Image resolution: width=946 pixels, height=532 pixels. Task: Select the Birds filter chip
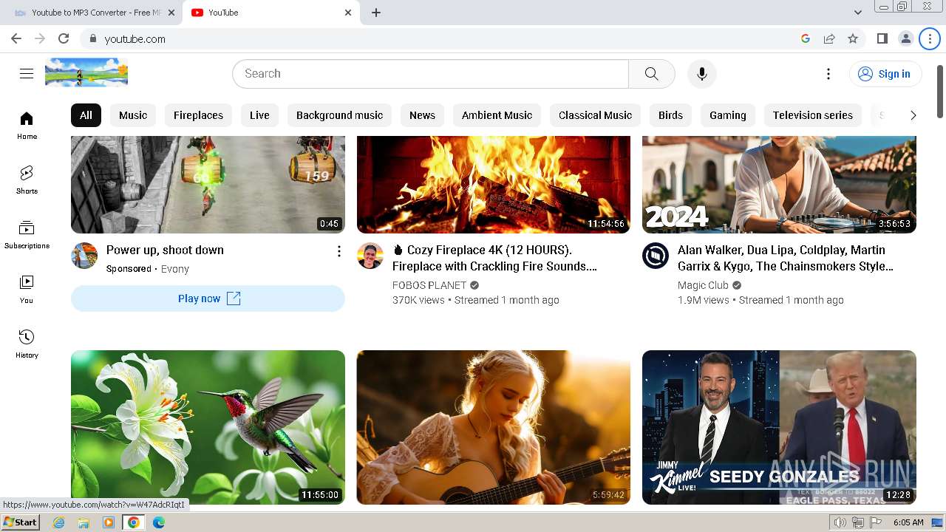670,115
